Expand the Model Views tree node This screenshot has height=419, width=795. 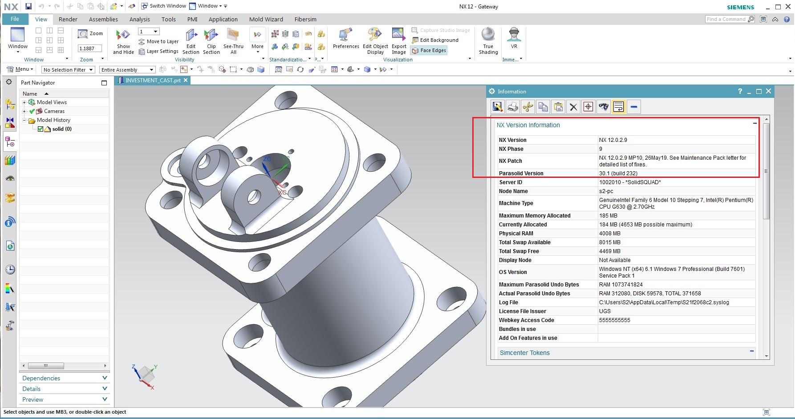pos(24,102)
